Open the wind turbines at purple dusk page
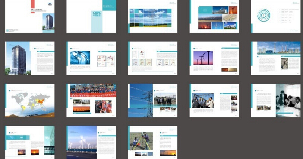 pos(214,58)
